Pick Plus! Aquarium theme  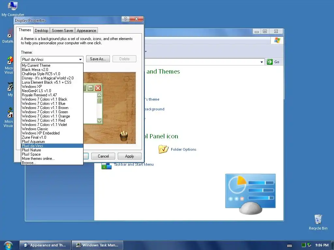[x=52, y=142]
